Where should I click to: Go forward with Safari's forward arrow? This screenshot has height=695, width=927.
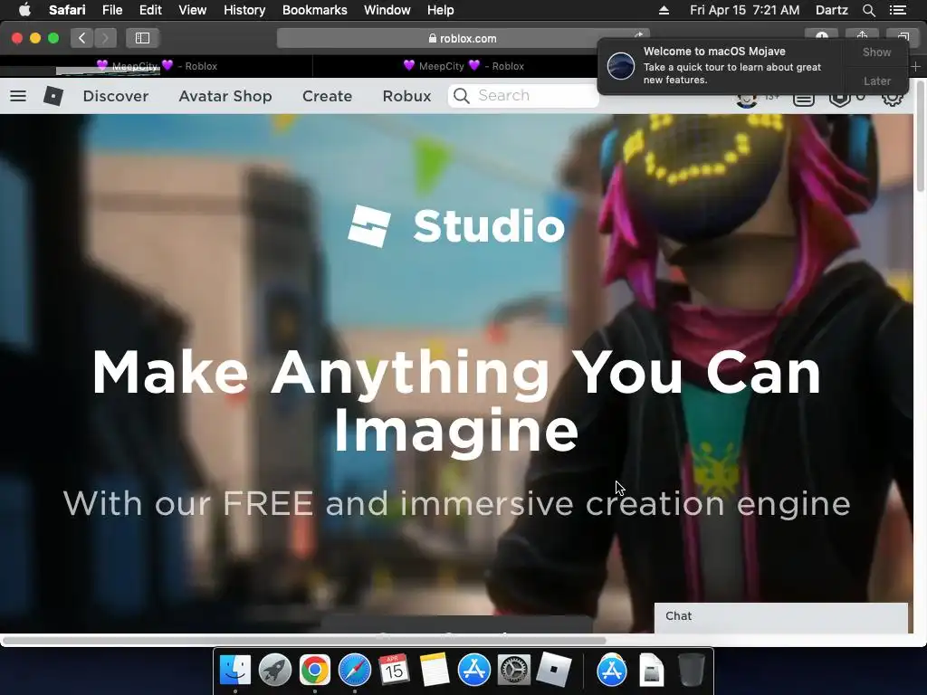click(x=105, y=38)
